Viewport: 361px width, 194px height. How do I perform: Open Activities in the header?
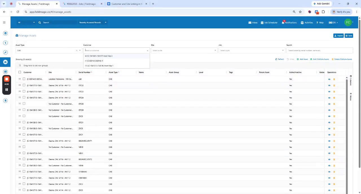(307, 23)
